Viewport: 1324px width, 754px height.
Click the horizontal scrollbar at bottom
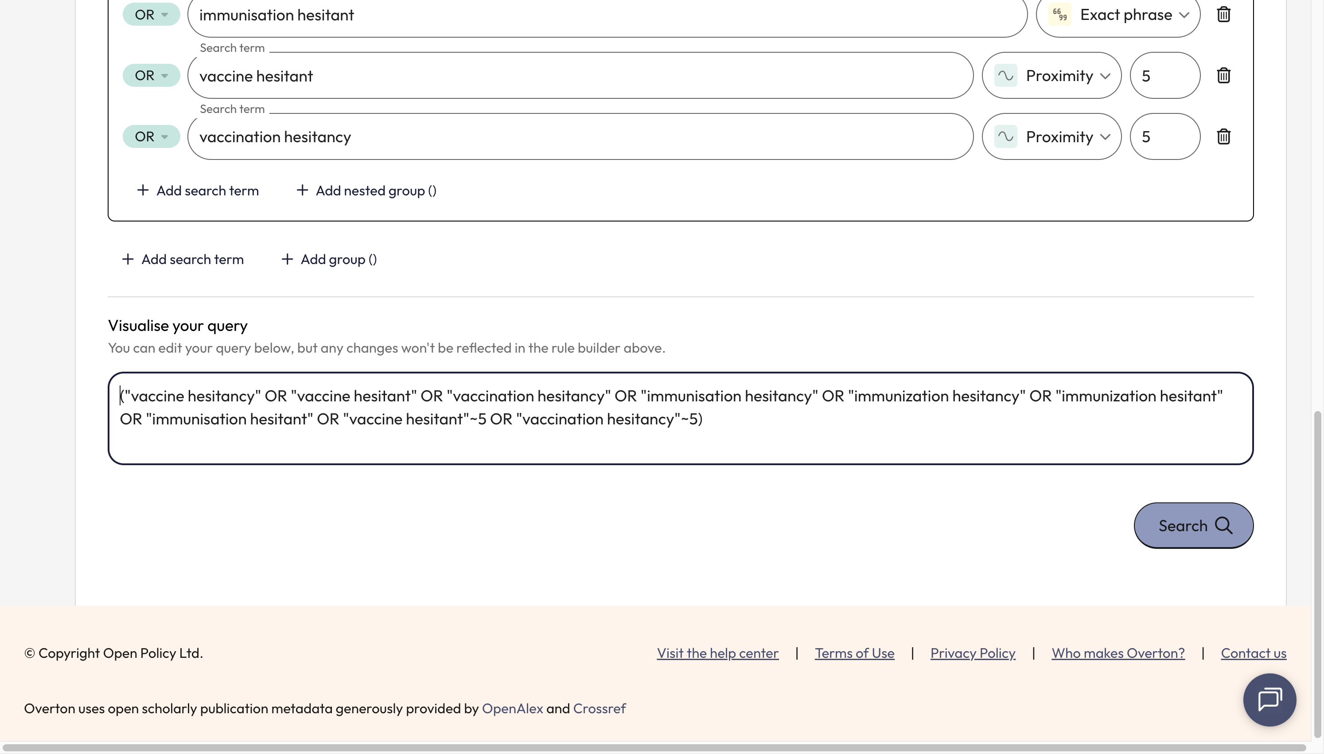[654, 748]
